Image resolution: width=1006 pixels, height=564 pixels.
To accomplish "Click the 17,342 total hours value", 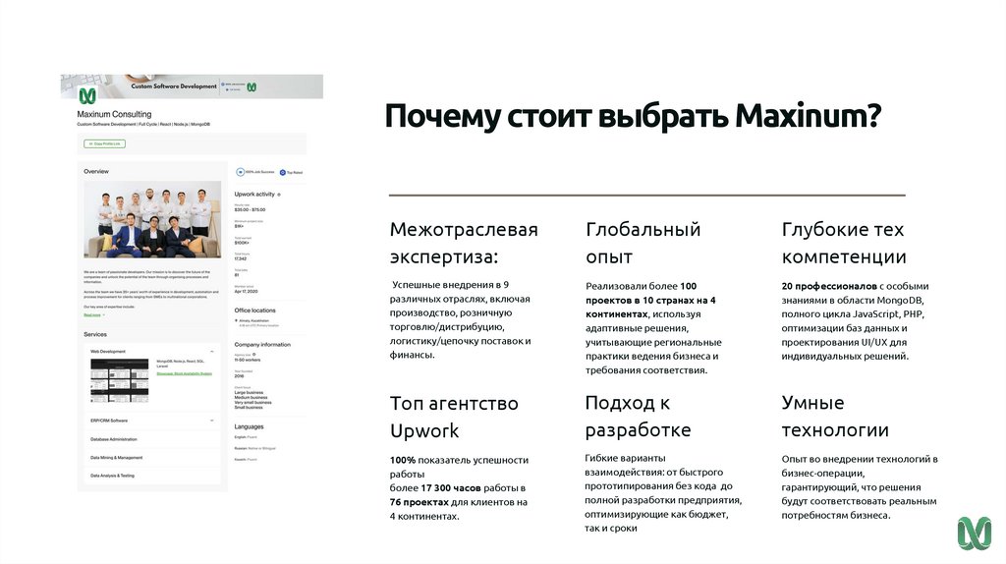I will (241, 258).
